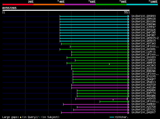Select the UniRef100_Q22CC8 label
This screenshot has width=160, height=119.
click(143, 68)
